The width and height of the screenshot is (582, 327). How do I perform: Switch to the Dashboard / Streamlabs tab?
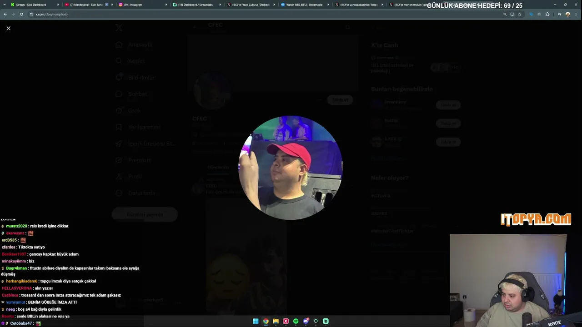(x=197, y=5)
